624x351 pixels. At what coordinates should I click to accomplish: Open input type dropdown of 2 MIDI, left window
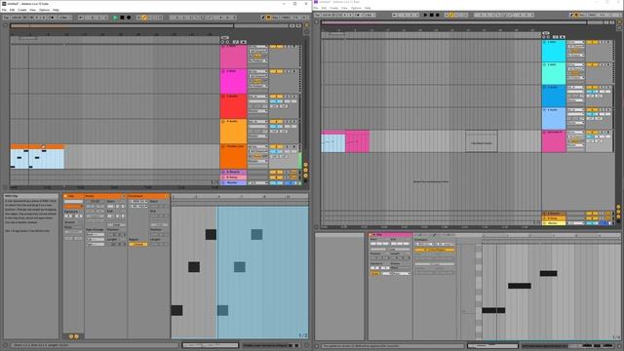coord(257,71)
